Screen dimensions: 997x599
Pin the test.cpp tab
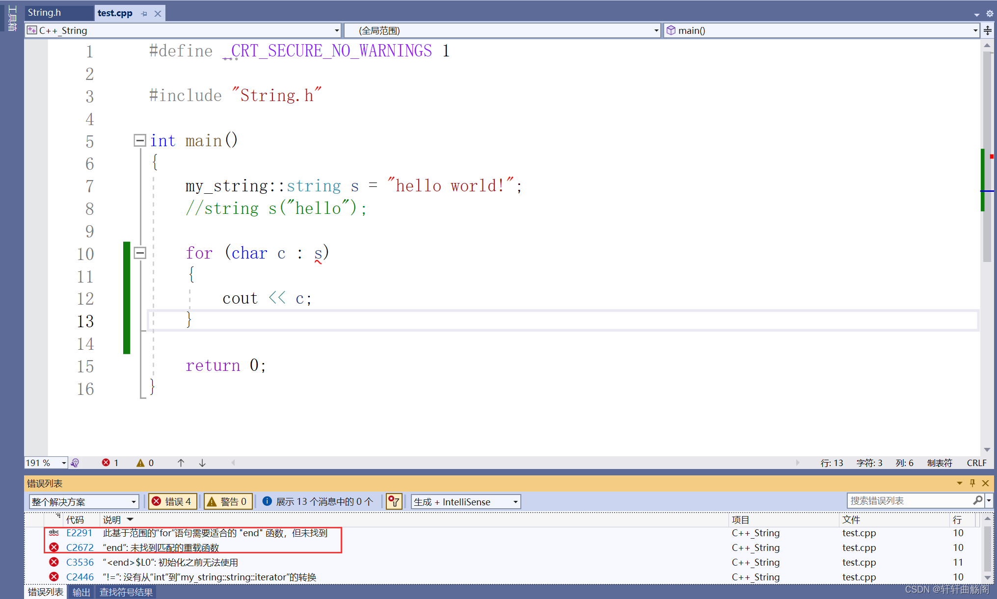point(144,14)
